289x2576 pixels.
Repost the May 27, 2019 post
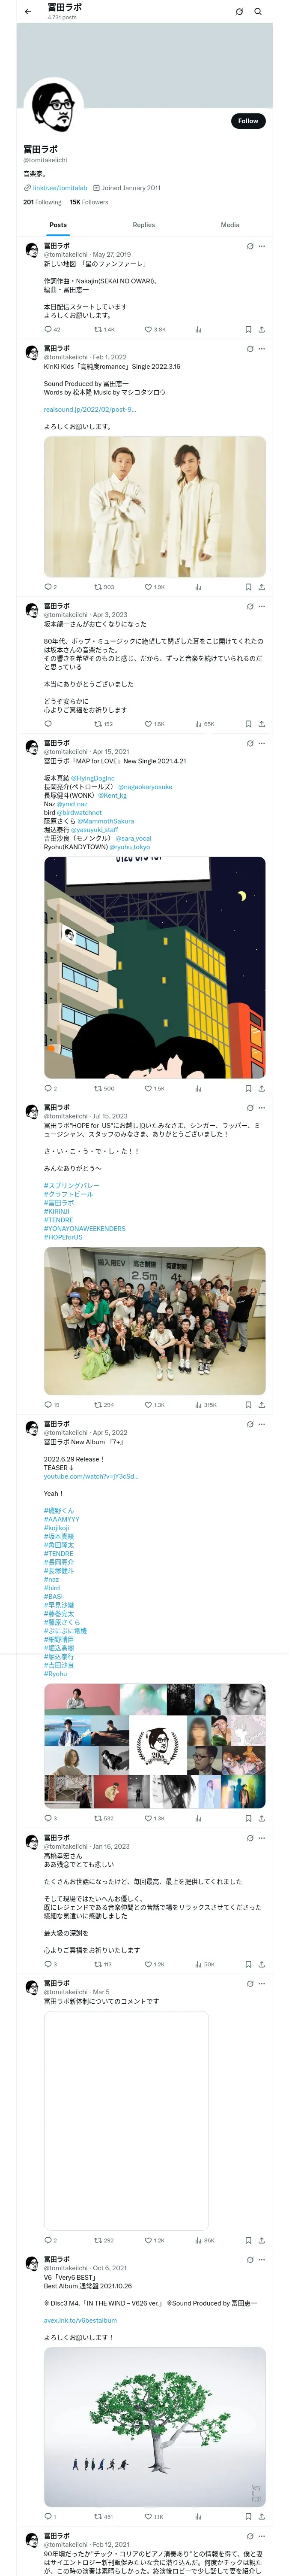click(104, 329)
